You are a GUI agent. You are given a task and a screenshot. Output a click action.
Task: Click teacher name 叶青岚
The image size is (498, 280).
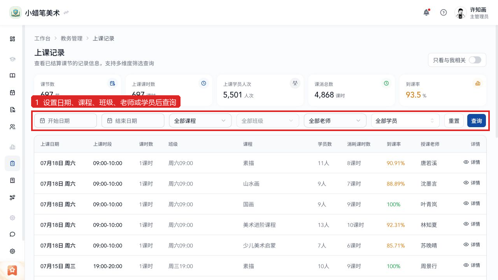coord(429,205)
